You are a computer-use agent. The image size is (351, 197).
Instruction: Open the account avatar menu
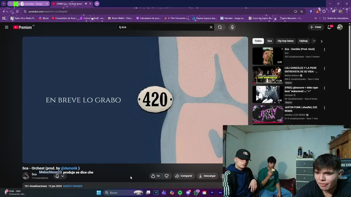pos(340,27)
